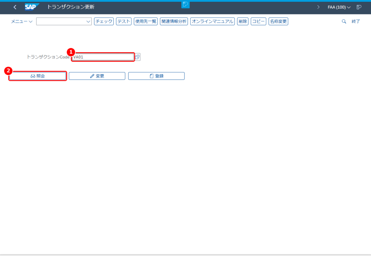Click the 登録 button

pyautogui.click(x=157, y=76)
